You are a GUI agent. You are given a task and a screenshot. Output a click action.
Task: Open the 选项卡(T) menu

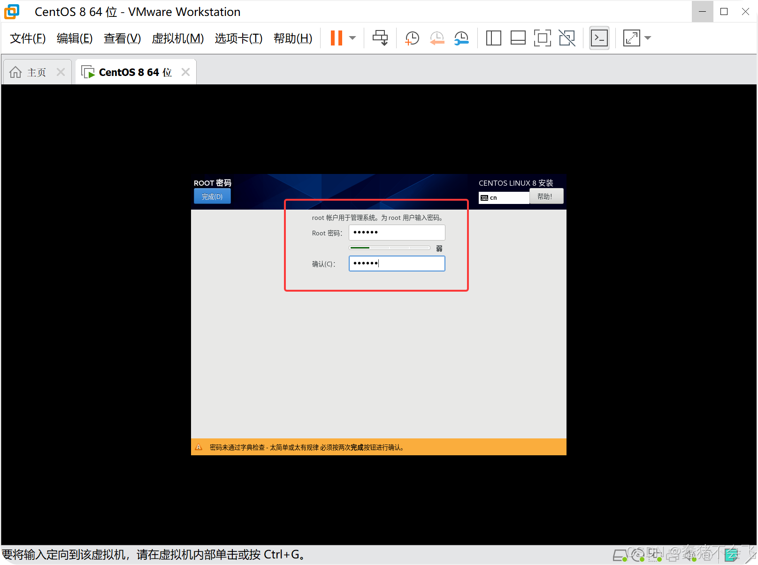point(238,38)
